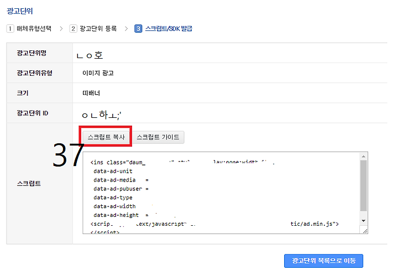
Task: Click the data-ad-type line in script
Action: click(x=113, y=198)
